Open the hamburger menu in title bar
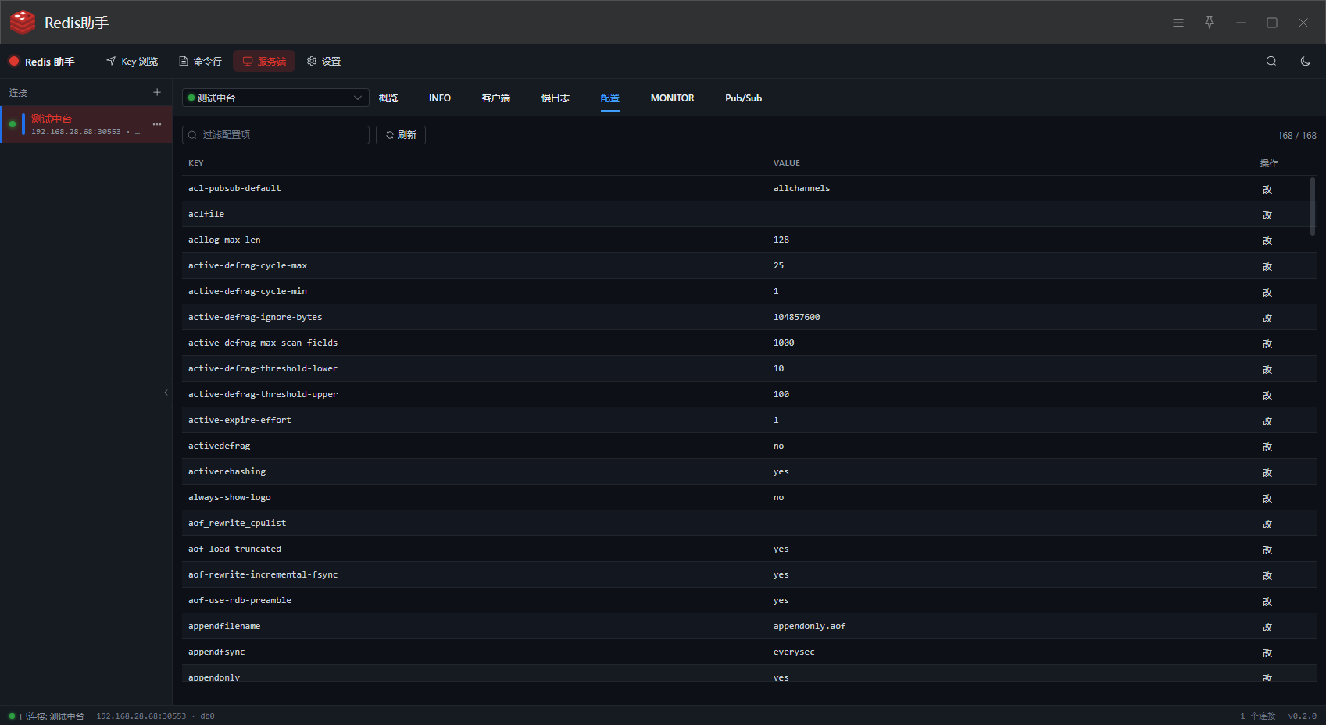Screen dimensions: 1326x725 pos(1178,23)
